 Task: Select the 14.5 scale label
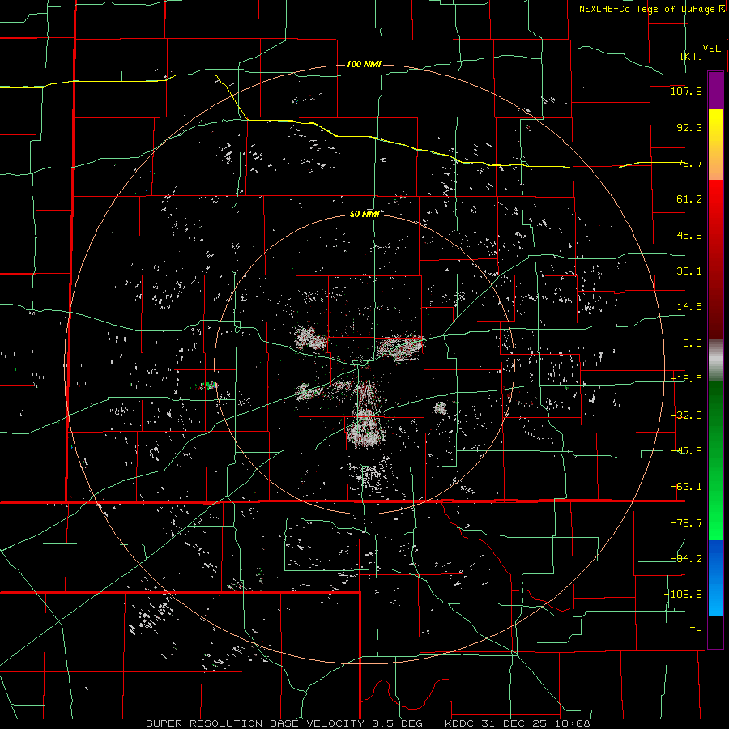[x=689, y=307]
